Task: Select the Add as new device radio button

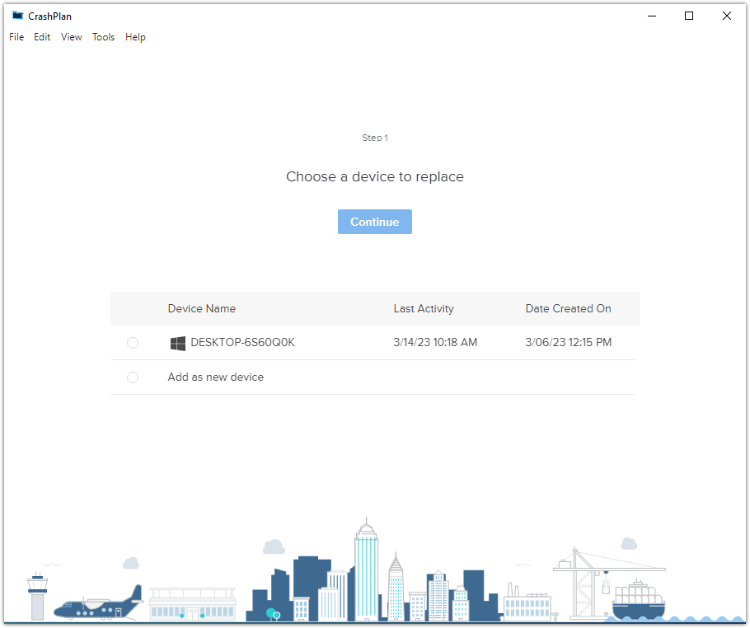Action: point(133,377)
